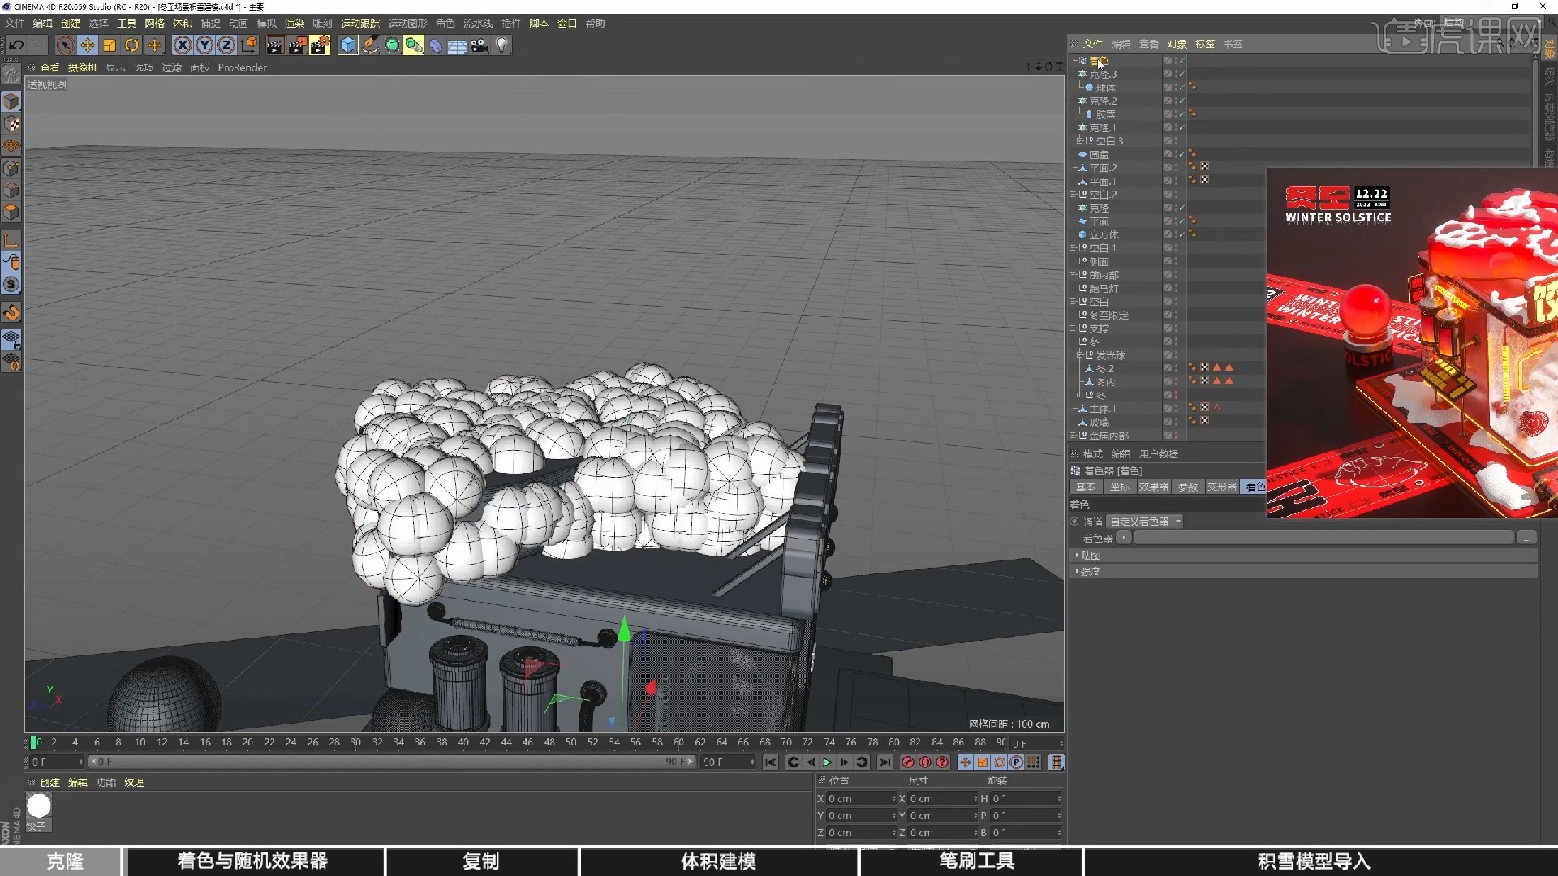
Task: Toggle the Y axis lock
Action: coord(204,45)
